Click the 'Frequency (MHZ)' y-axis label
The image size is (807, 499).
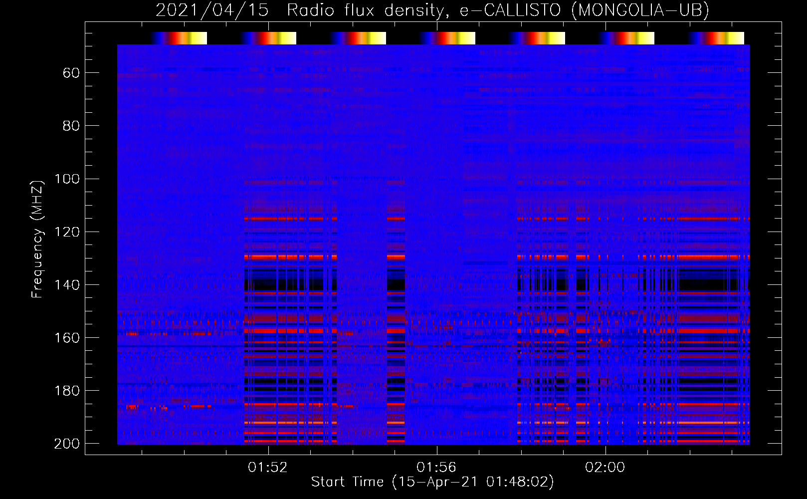click(37, 239)
